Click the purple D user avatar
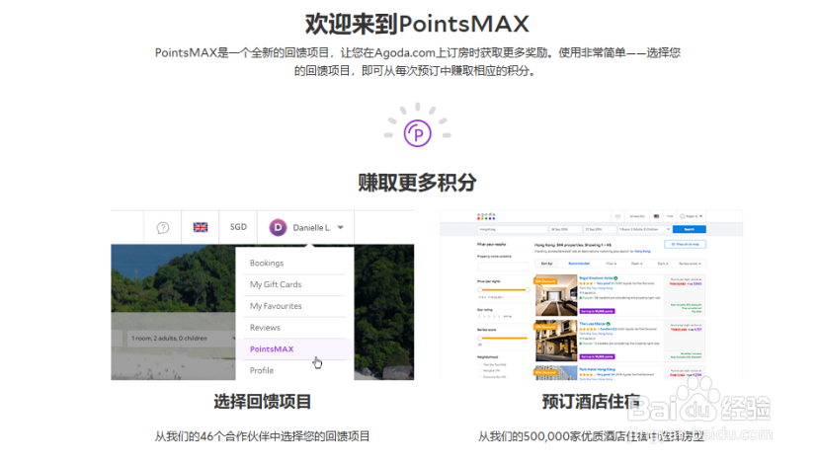 click(x=278, y=227)
